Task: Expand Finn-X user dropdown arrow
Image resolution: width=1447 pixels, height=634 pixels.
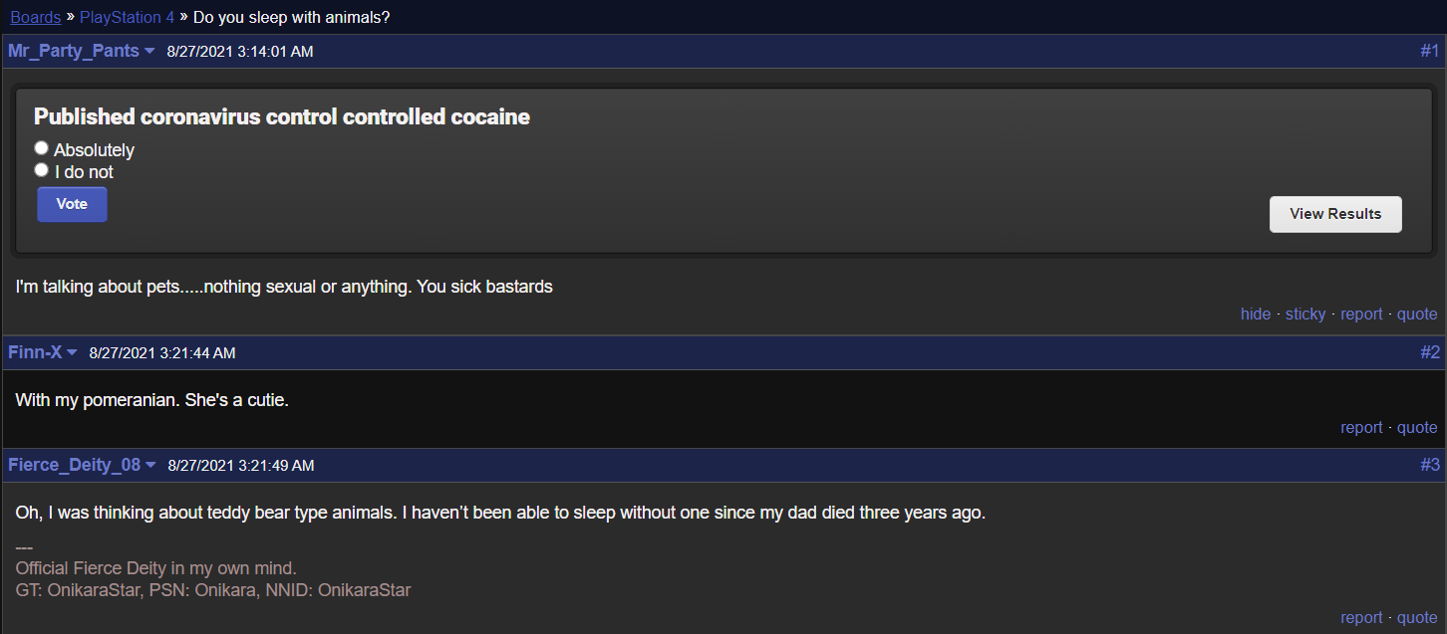Action: pos(72,352)
